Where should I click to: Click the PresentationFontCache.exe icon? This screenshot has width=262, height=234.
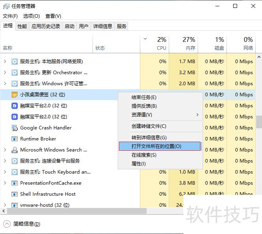[x=15, y=183]
